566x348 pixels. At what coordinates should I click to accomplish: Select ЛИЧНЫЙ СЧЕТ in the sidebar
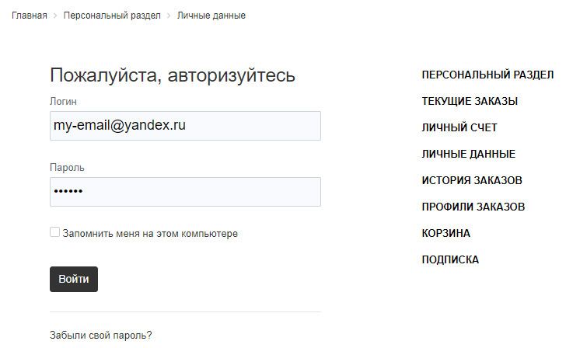click(459, 127)
